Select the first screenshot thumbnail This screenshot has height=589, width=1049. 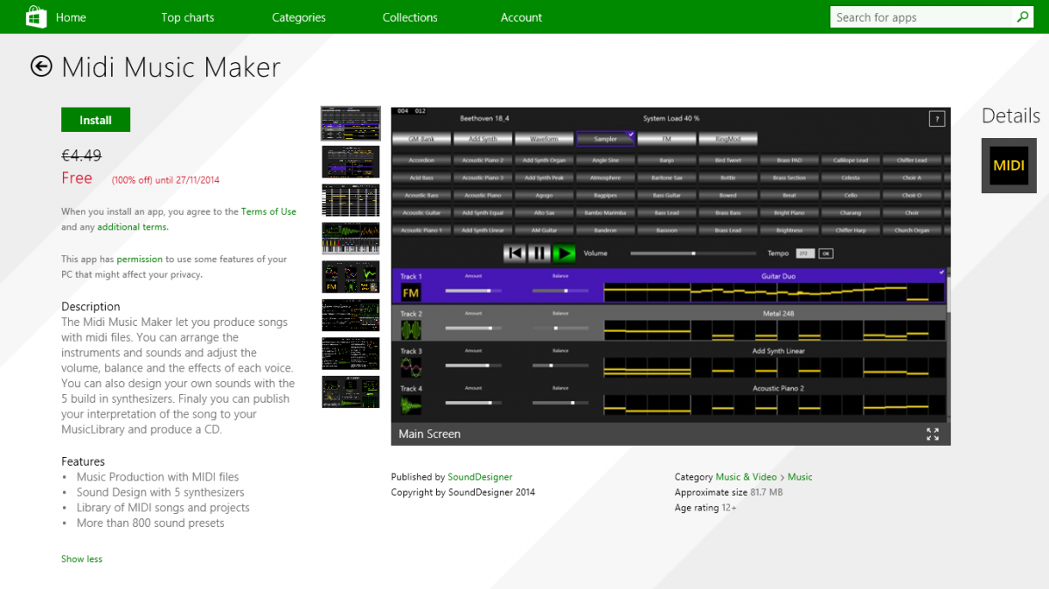(351, 123)
